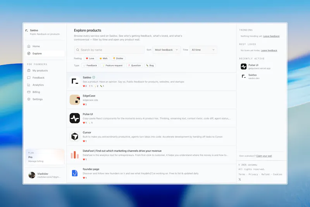Click the heart count on Cursor row

[85, 141]
